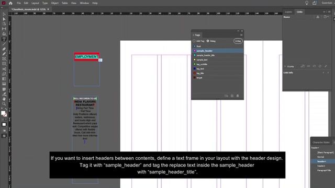The width and height of the screenshot is (335, 188).
Task: Select the Retag radio button
Action: (x=208, y=41)
